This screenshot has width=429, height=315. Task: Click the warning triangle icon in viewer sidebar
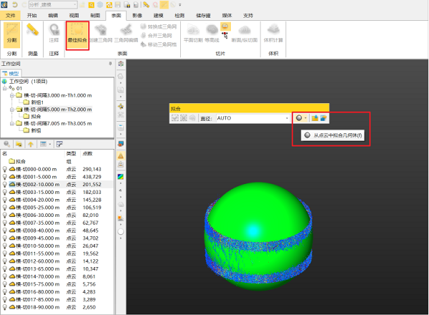tap(121, 156)
